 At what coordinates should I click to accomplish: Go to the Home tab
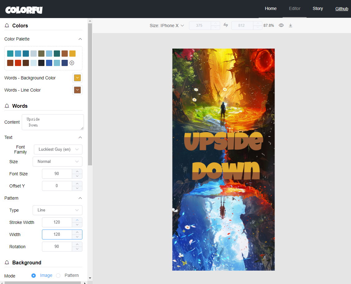coord(271,8)
